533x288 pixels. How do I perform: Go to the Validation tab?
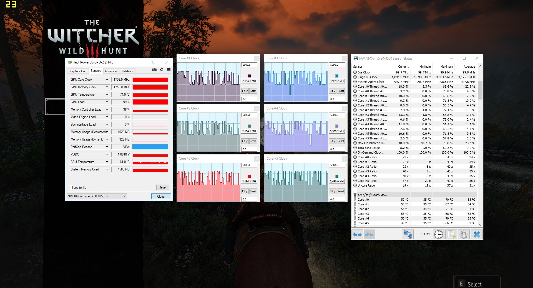click(128, 71)
